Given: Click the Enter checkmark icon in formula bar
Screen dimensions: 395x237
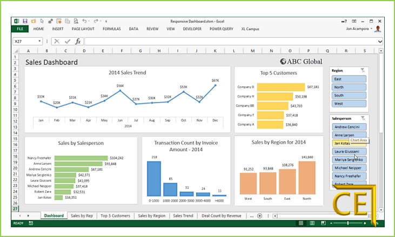Looking at the screenshot, I should click(x=67, y=41).
